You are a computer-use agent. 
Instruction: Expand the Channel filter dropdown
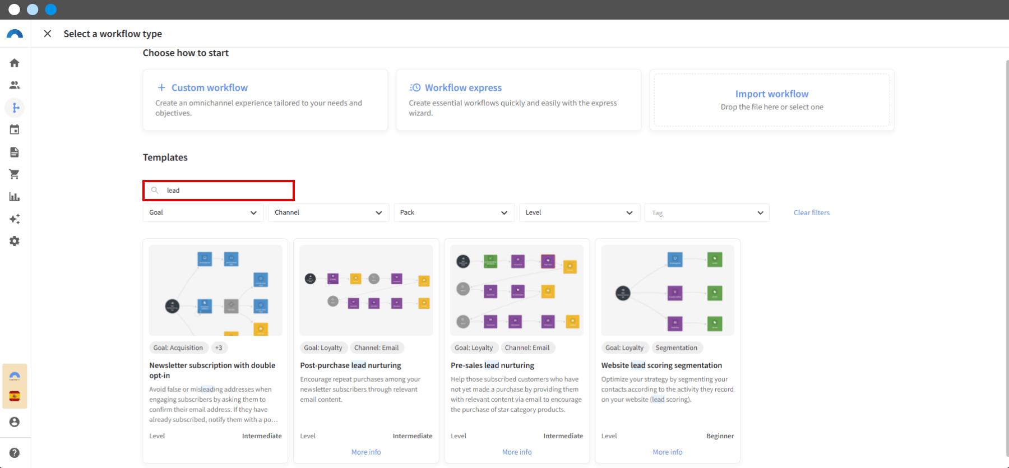click(328, 212)
